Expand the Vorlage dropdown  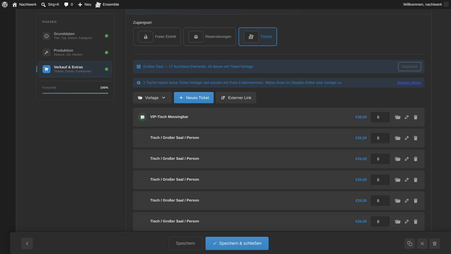pyautogui.click(x=152, y=98)
